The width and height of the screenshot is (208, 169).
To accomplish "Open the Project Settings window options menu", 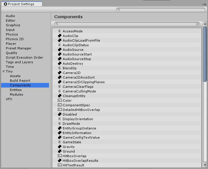I will pyautogui.click(x=204, y=4).
